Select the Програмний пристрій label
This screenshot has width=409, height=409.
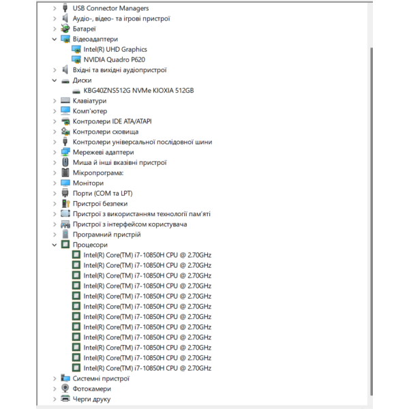coord(107,234)
